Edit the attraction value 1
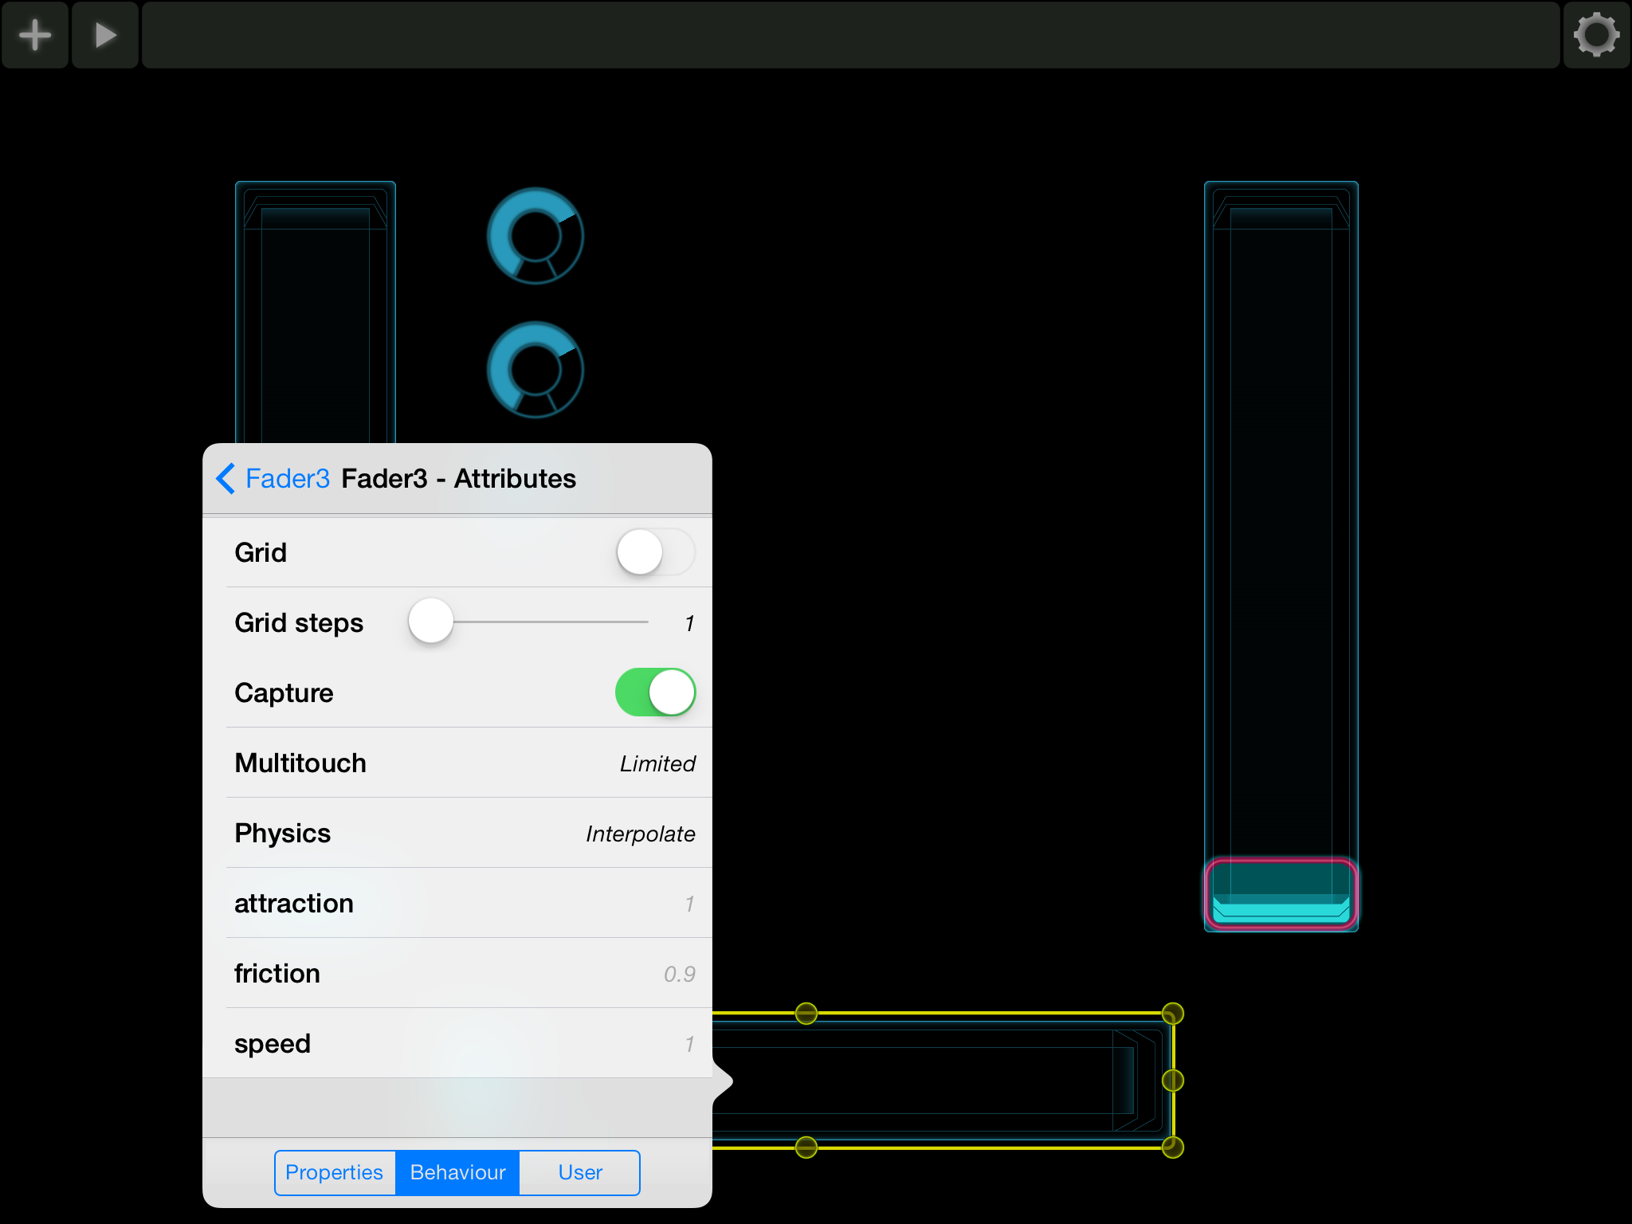This screenshot has height=1224, width=1632. 688,904
